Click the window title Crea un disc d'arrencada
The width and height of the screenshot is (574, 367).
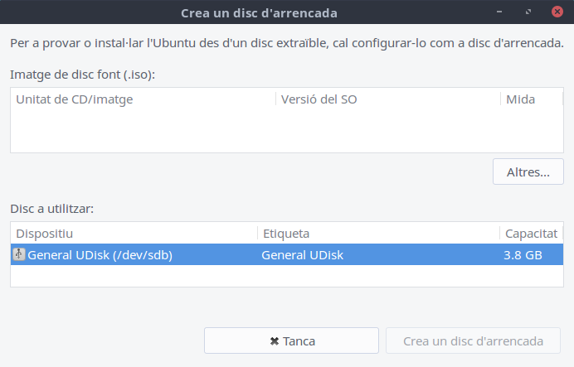(x=259, y=13)
